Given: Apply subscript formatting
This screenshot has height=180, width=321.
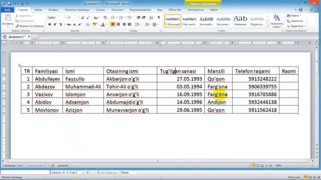Looking at the screenshot, I should coord(75,24).
